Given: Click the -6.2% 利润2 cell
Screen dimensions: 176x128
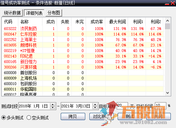Looking at the screenshot, I should (x=156, y=67).
